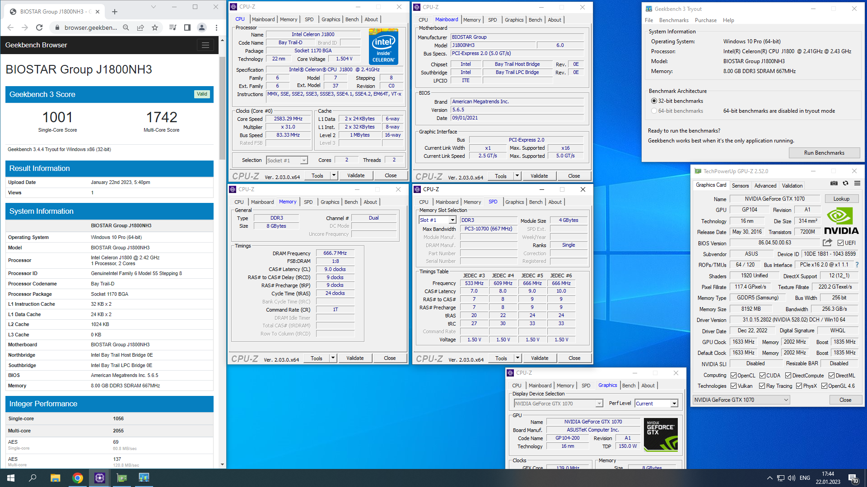Close the BIOSTAR Group J1800NH3 browser tab

coord(97,12)
